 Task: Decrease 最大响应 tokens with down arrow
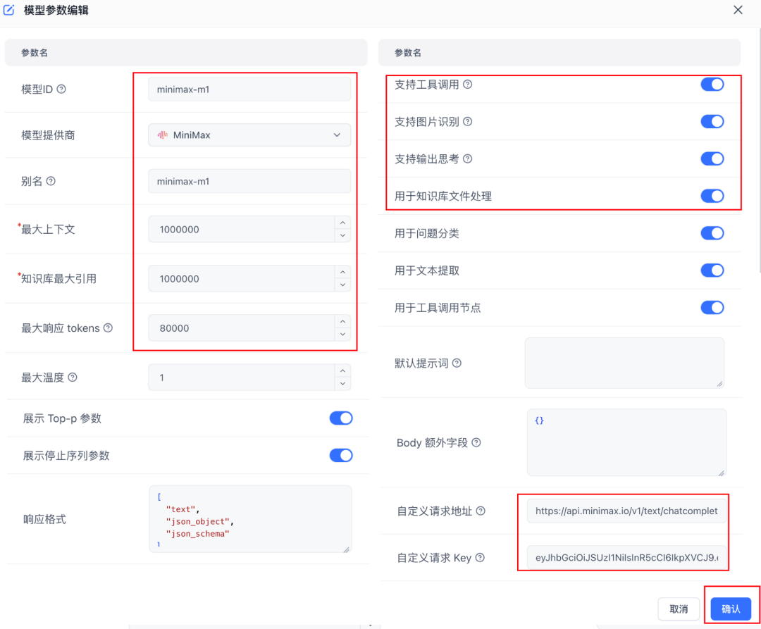342,335
